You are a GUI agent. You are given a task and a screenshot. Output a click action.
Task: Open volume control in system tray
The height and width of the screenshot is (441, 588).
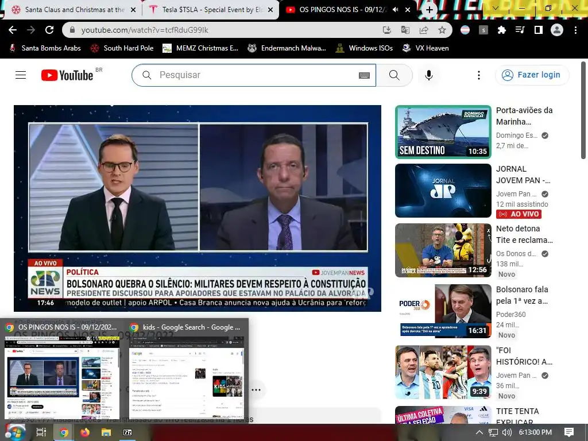(x=506, y=433)
